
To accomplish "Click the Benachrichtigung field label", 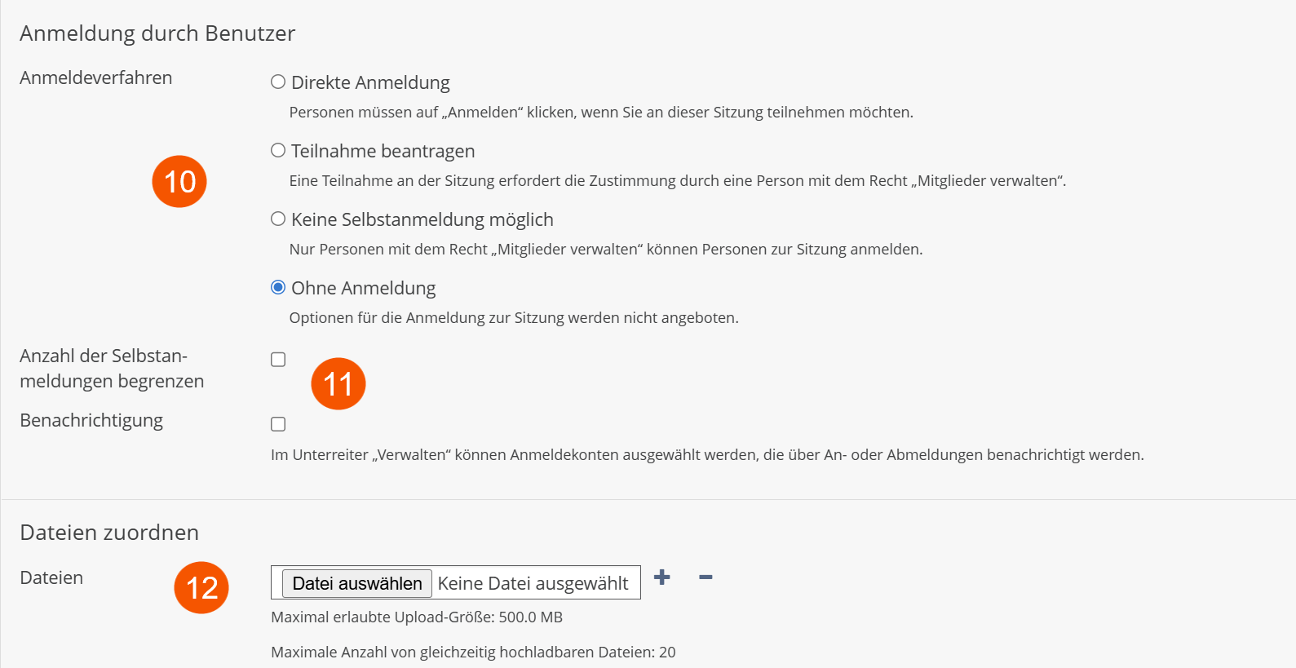I will coord(91,421).
